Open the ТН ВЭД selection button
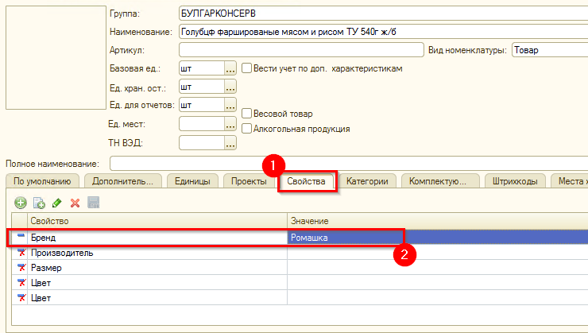588x333 pixels. pos(230,144)
